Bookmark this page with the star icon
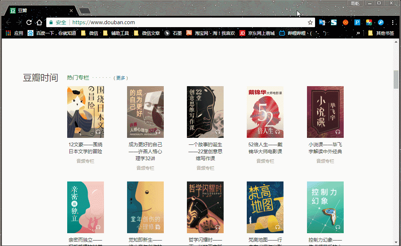 (310, 22)
